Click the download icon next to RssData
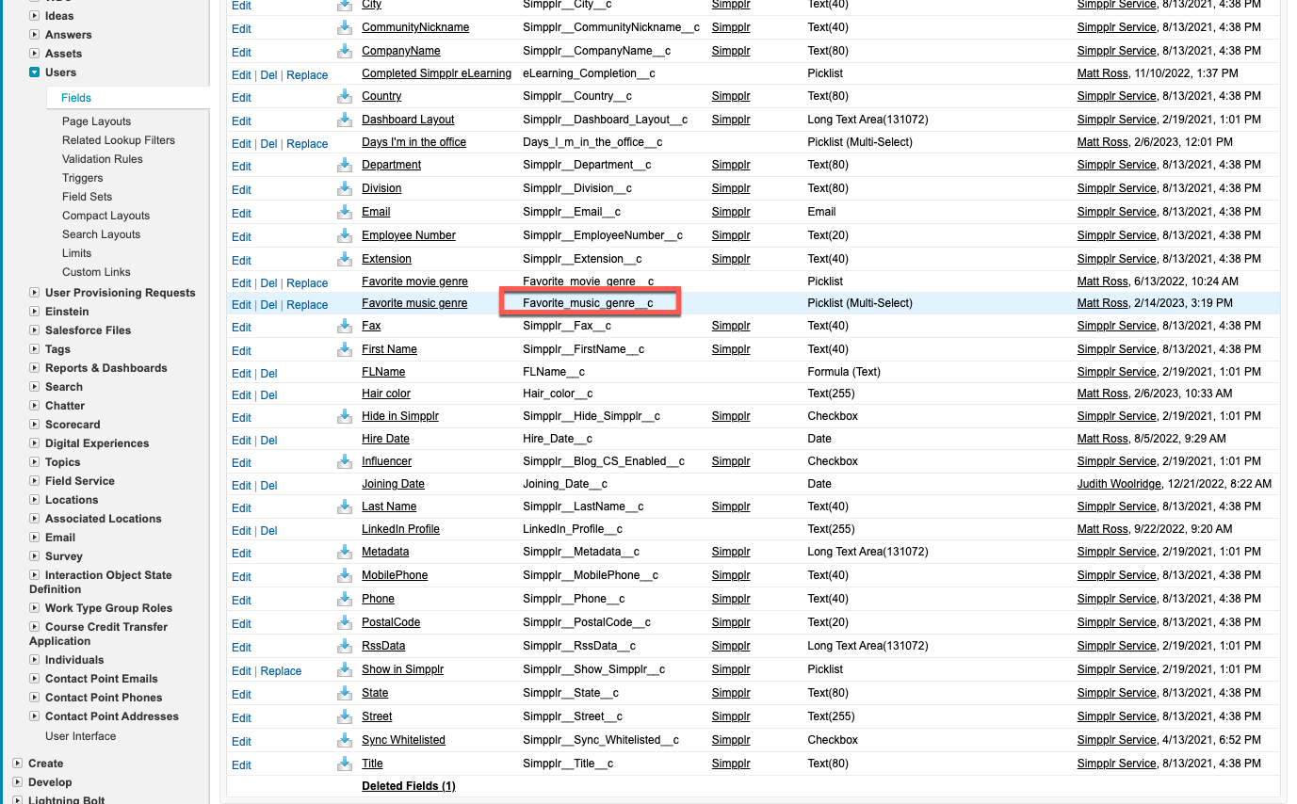 (345, 645)
